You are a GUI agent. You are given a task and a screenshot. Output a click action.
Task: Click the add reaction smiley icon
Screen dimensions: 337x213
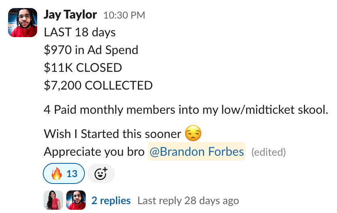(x=101, y=174)
